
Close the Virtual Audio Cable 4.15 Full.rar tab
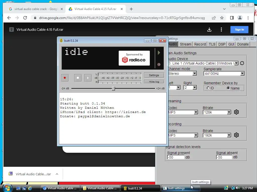122,9
